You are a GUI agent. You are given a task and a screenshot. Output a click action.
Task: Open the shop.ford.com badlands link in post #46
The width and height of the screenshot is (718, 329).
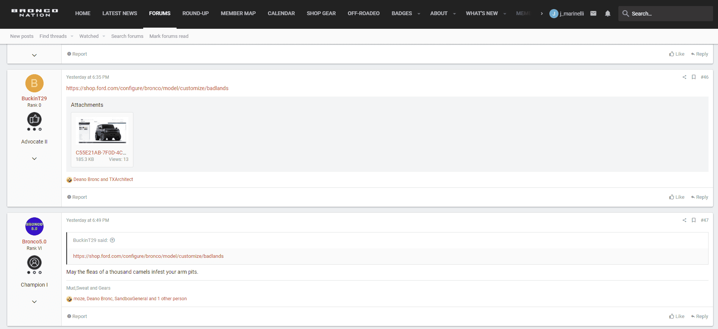(x=147, y=88)
